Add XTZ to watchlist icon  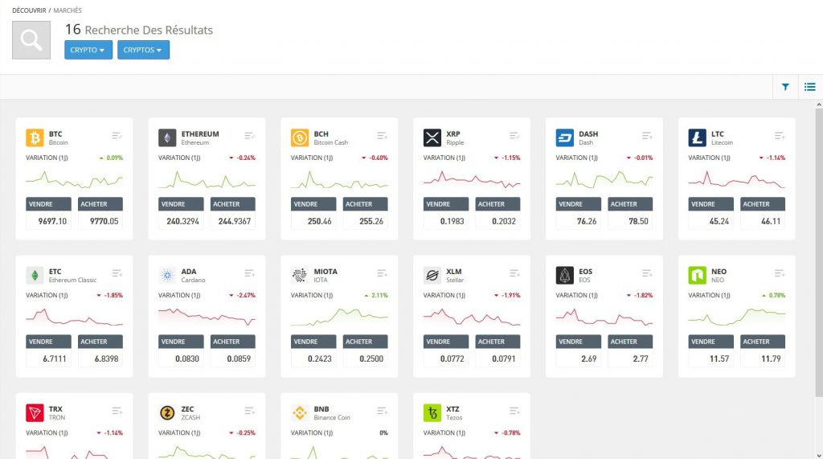(x=514, y=411)
